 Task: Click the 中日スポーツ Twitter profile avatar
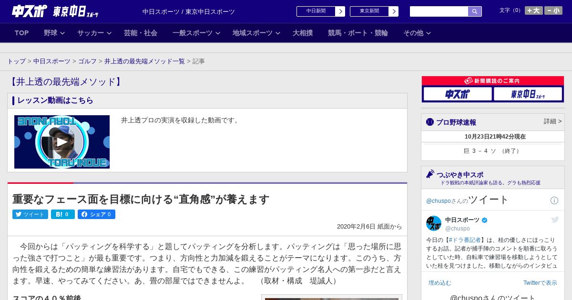[434, 223]
